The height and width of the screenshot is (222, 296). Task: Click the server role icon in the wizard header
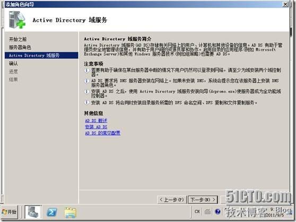tap(17, 20)
